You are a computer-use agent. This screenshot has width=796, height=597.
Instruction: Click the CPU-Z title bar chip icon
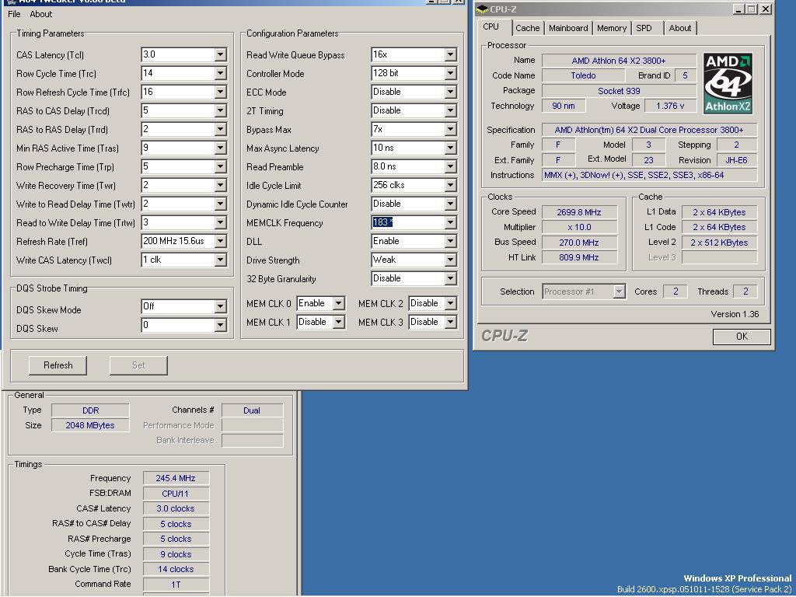482,9
